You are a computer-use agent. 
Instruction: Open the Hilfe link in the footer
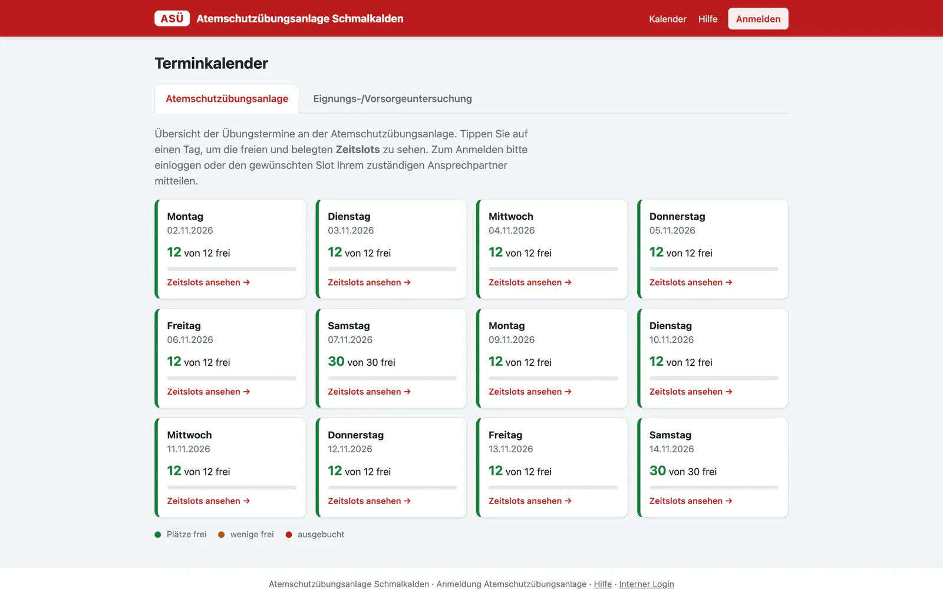(x=602, y=584)
